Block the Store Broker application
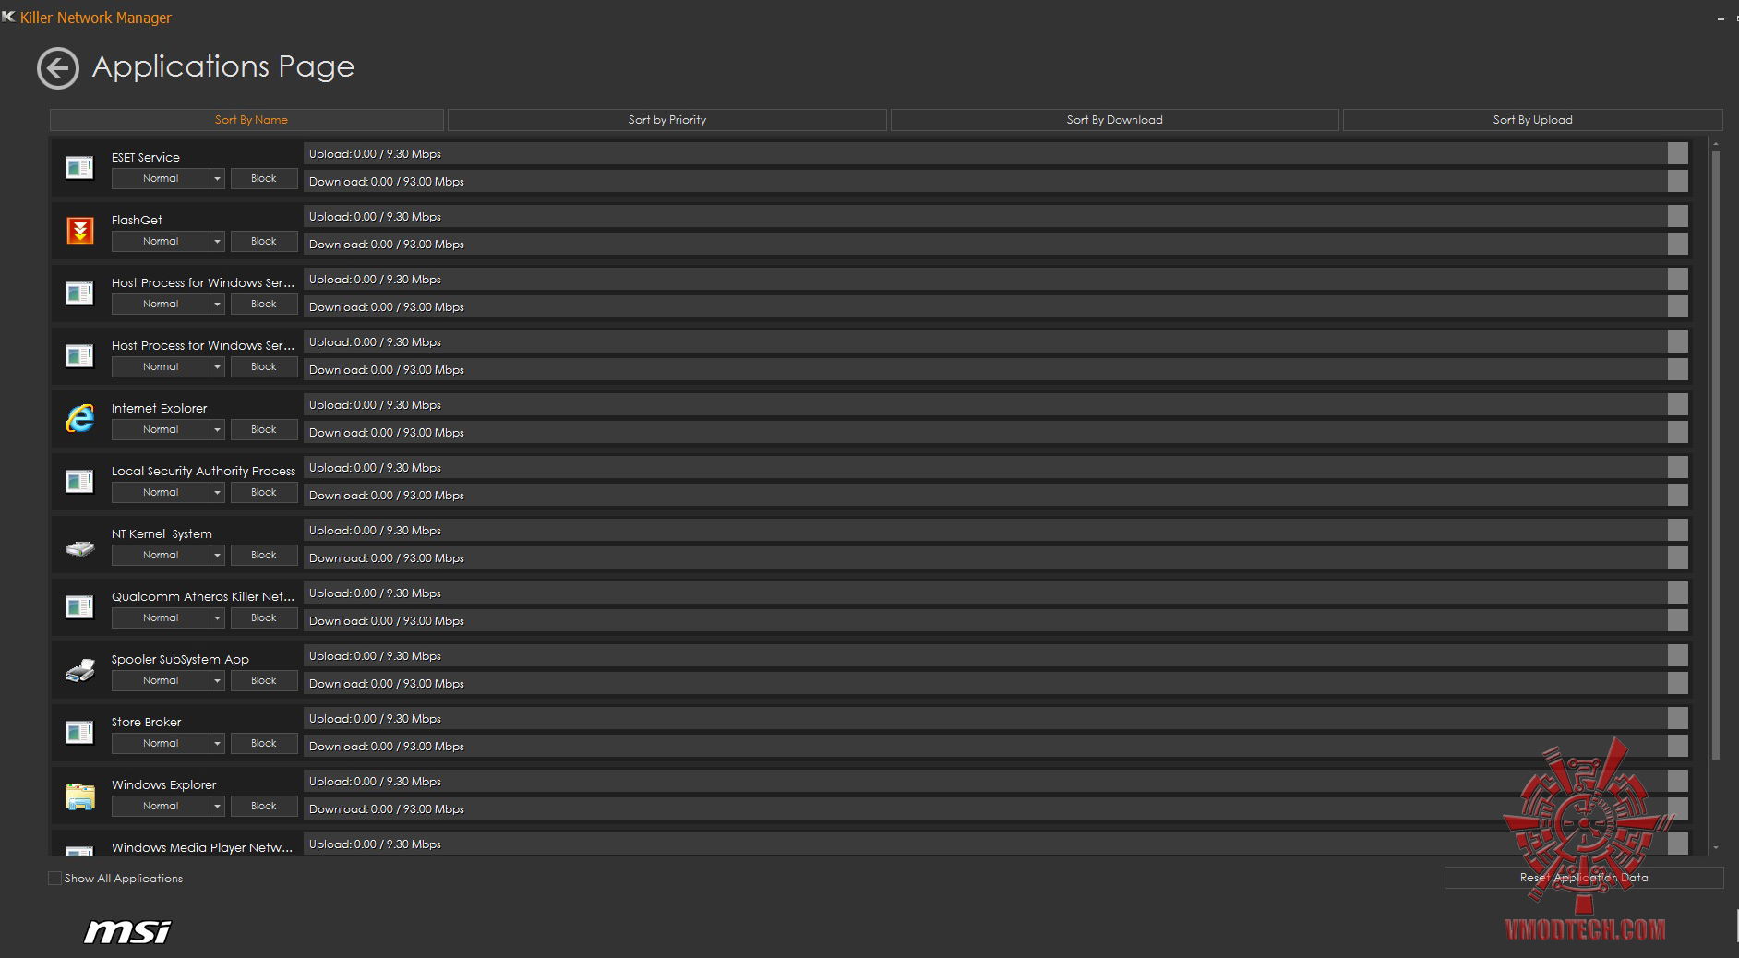 pos(264,743)
